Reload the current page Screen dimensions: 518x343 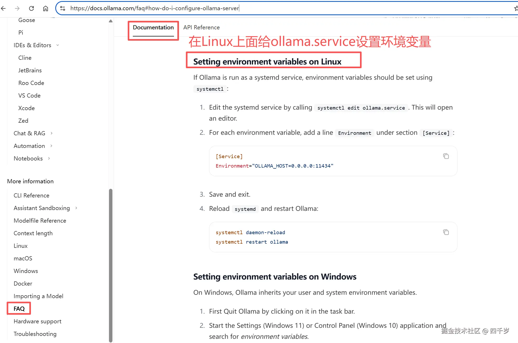tap(31, 8)
